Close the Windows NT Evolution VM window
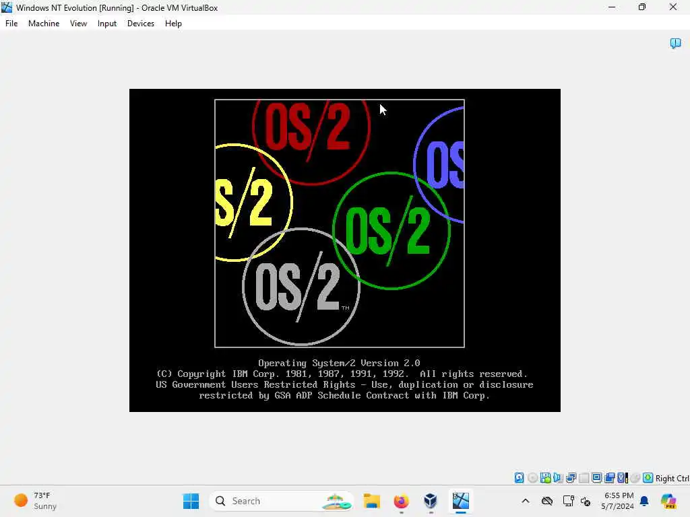 pyautogui.click(x=673, y=7)
